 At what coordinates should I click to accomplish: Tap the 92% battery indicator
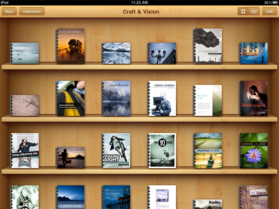click(271, 2)
